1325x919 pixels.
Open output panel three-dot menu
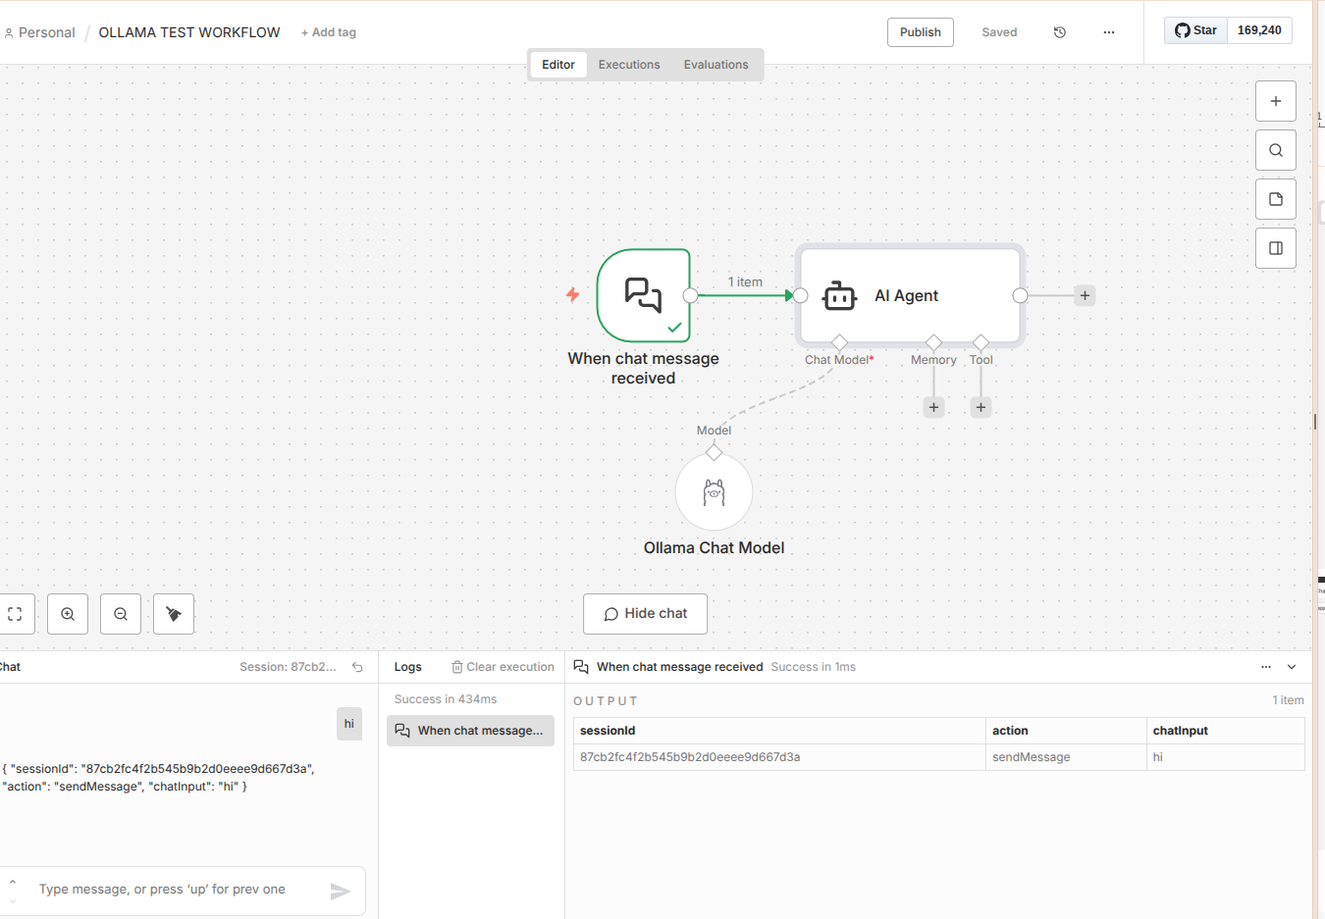point(1265,667)
